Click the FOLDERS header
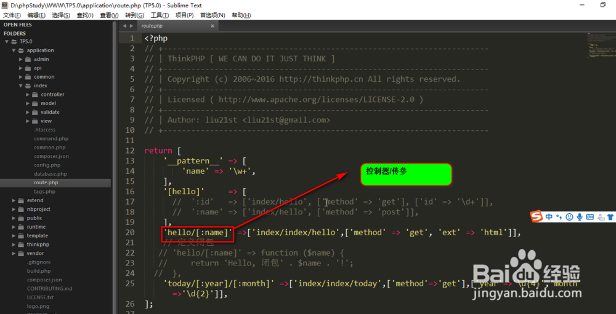Image resolution: width=616 pixels, height=314 pixels. (x=15, y=34)
